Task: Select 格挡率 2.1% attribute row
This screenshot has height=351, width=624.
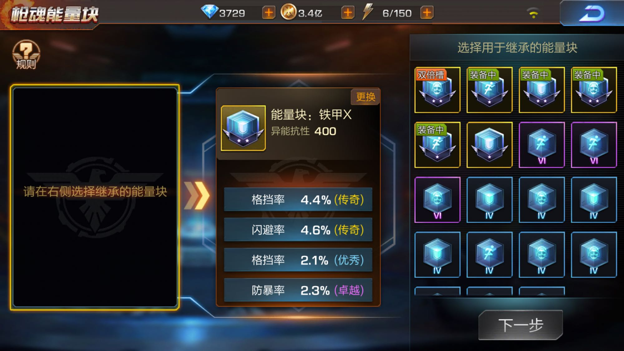Action: (x=298, y=260)
